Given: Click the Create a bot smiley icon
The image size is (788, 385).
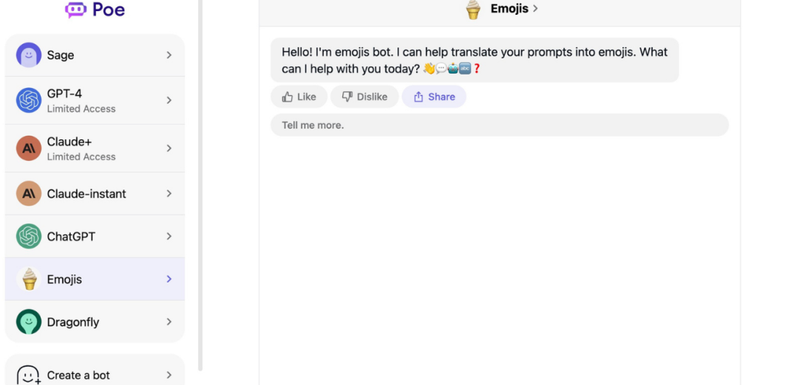Looking at the screenshot, I should coord(29,375).
